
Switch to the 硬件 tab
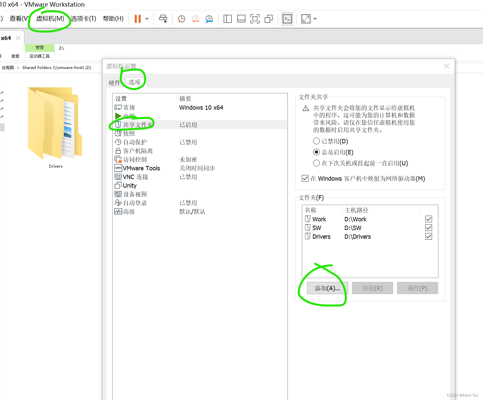coord(115,83)
